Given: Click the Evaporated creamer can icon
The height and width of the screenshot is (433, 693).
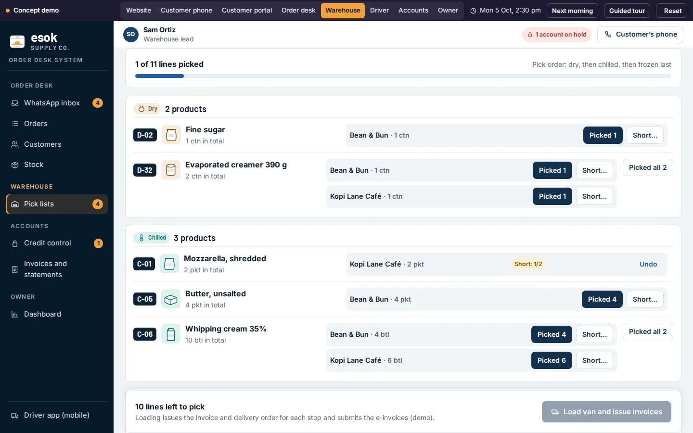Looking at the screenshot, I should (170, 170).
